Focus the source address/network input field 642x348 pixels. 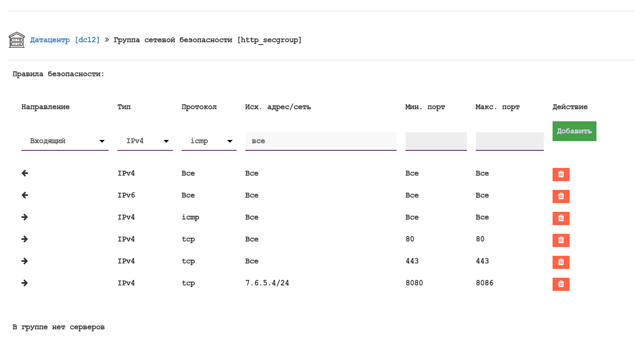click(320, 141)
